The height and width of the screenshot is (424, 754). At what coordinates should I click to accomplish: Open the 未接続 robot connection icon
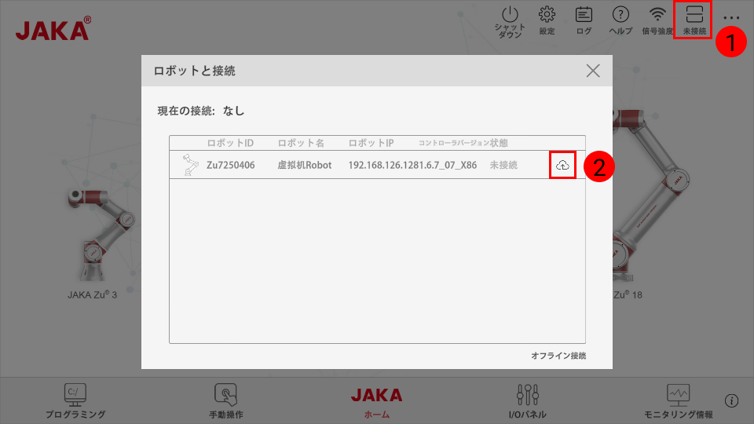pos(694,20)
